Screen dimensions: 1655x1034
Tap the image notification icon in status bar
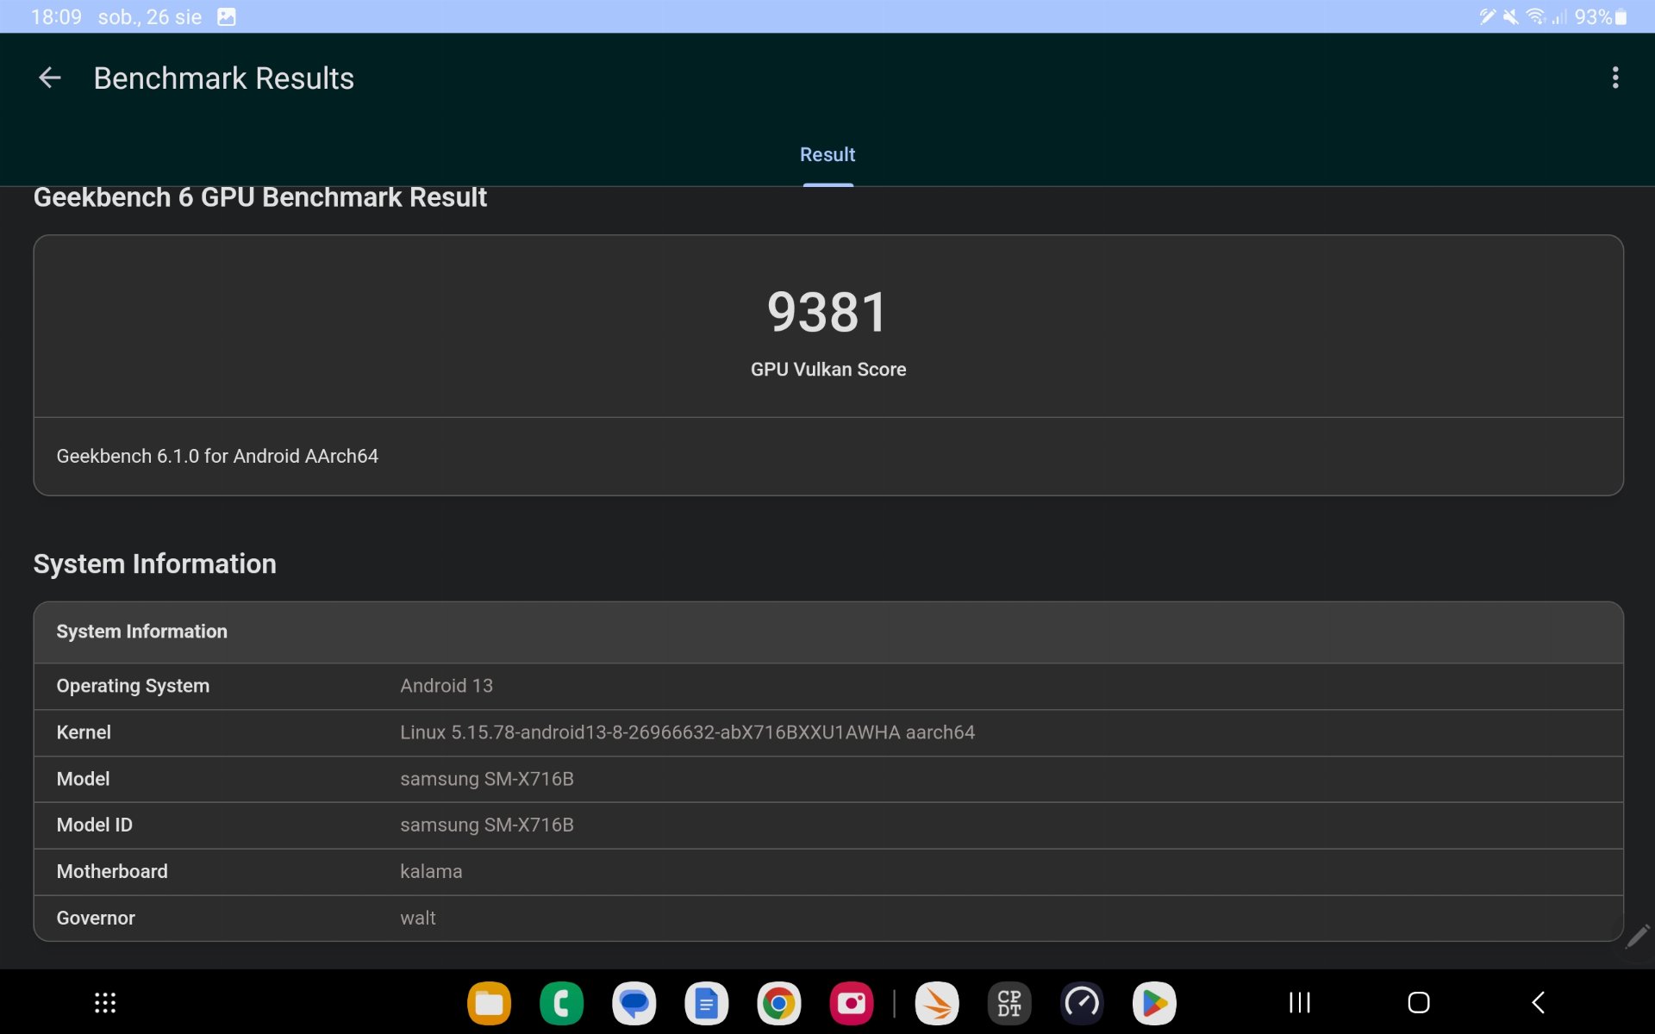226,16
